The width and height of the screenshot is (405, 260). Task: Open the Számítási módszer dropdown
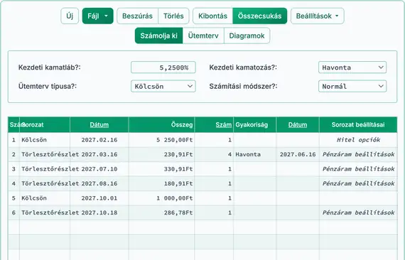tap(352, 86)
